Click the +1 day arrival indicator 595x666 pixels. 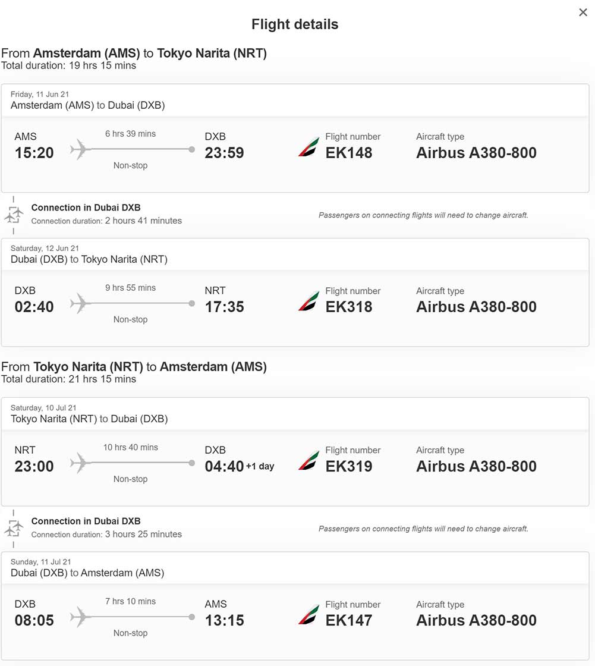point(260,467)
